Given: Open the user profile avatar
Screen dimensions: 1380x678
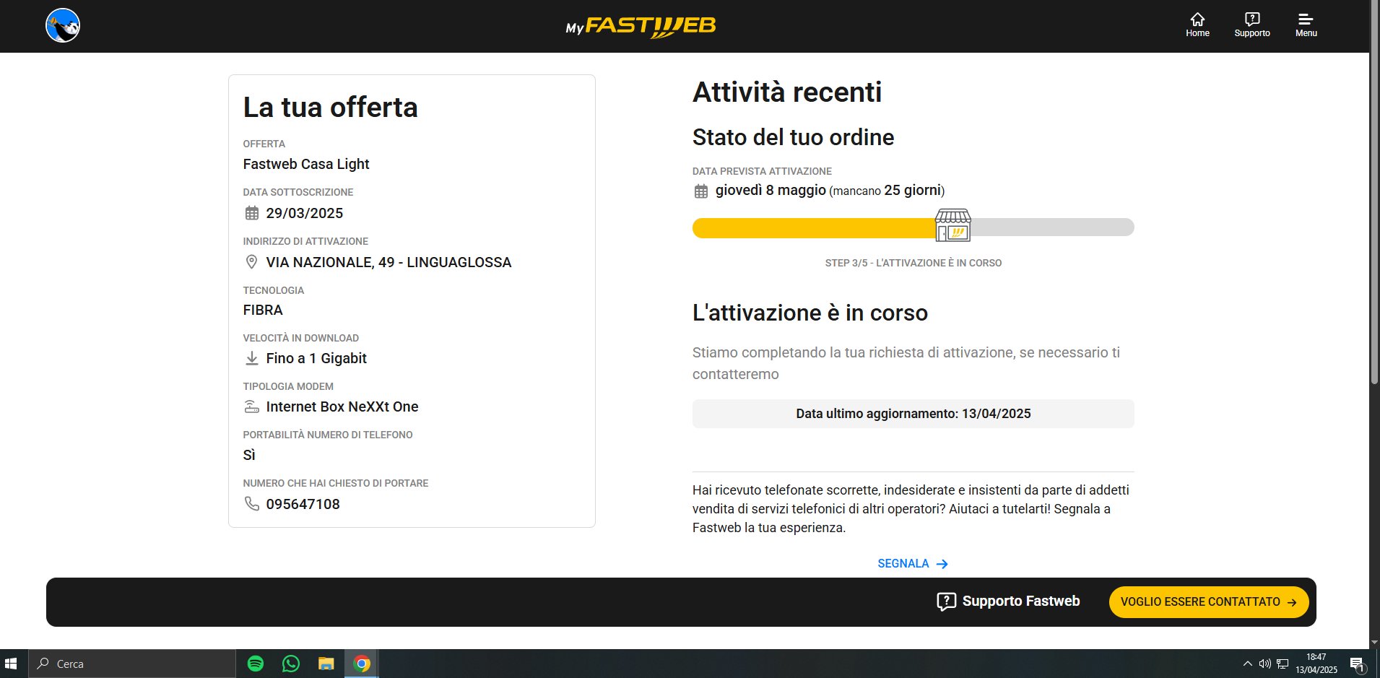Looking at the screenshot, I should click(x=63, y=25).
